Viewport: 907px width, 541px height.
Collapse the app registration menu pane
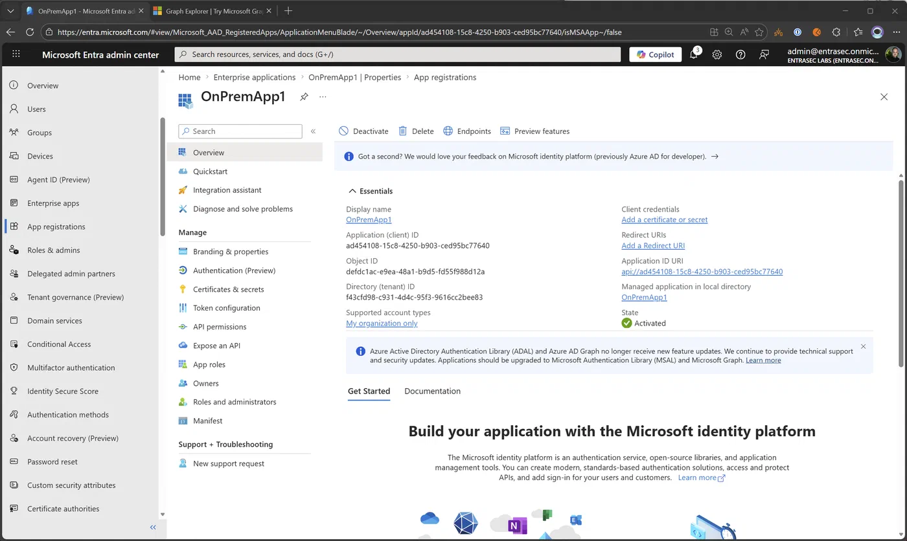[313, 131]
